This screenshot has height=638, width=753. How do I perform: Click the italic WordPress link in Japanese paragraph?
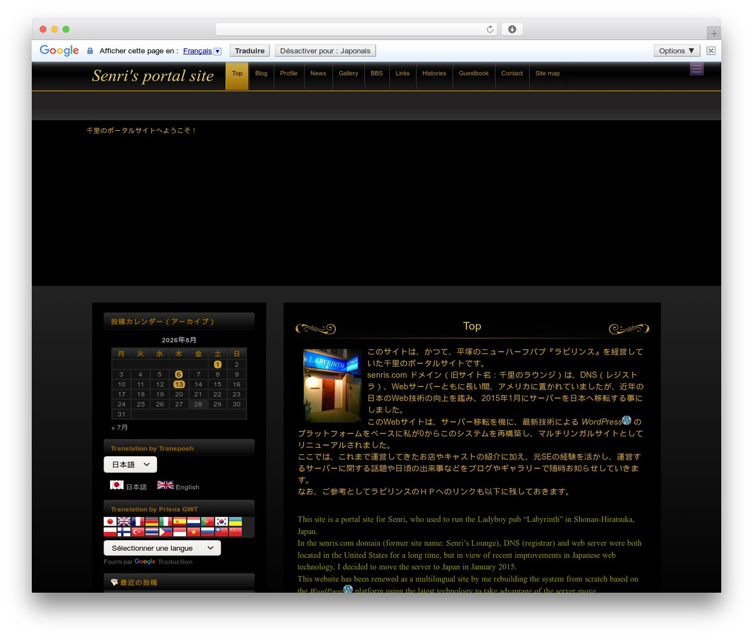[x=601, y=422]
